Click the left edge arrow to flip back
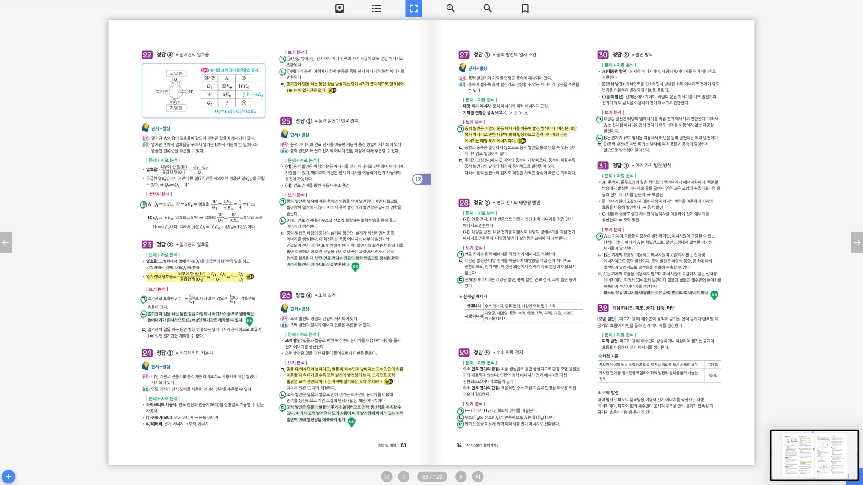The image size is (863, 485). coord(6,242)
